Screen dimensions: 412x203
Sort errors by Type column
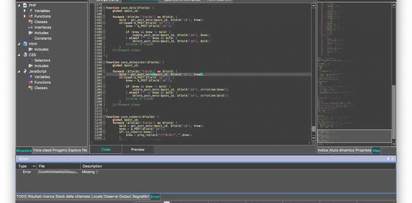27,166
